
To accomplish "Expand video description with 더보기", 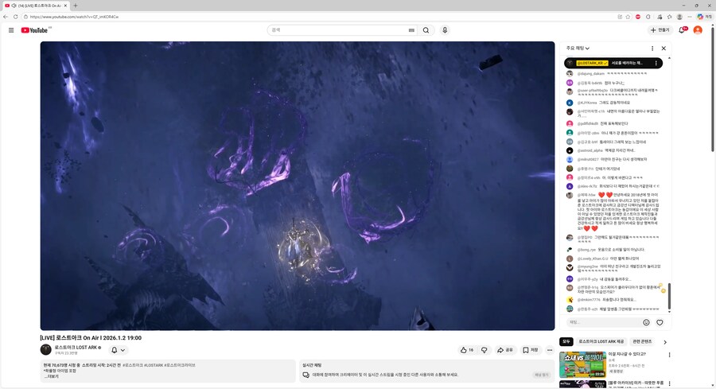I will click(x=51, y=376).
